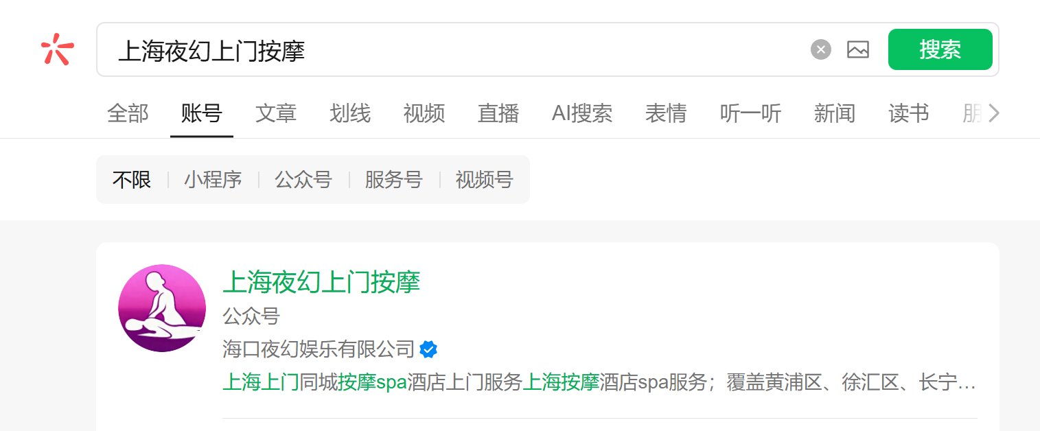Expand more tabs with the right chevron
The height and width of the screenshot is (431, 1040).
click(x=993, y=113)
